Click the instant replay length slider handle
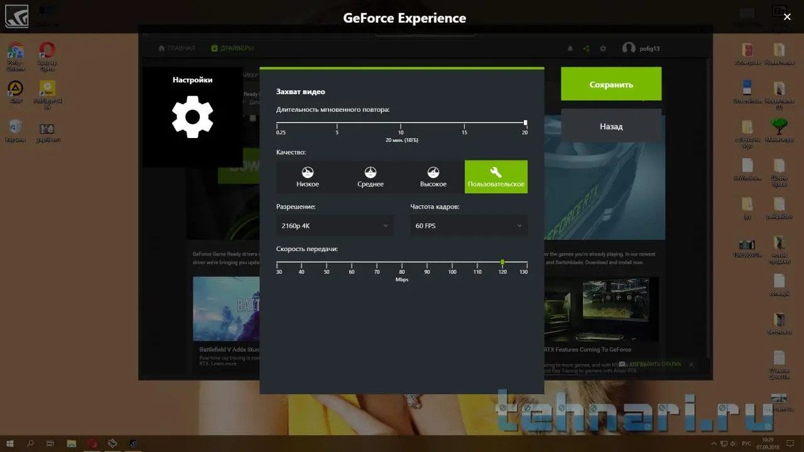Image resolution: width=804 pixels, height=452 pixels. [x=525, y=122]
